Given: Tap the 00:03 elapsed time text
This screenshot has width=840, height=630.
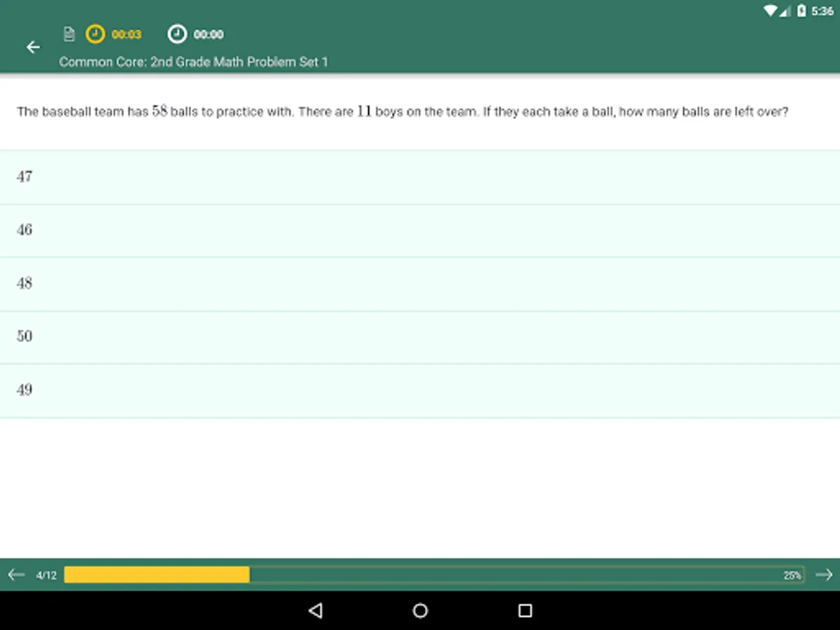Looking at the screenshot, I should tap(127, 34).
